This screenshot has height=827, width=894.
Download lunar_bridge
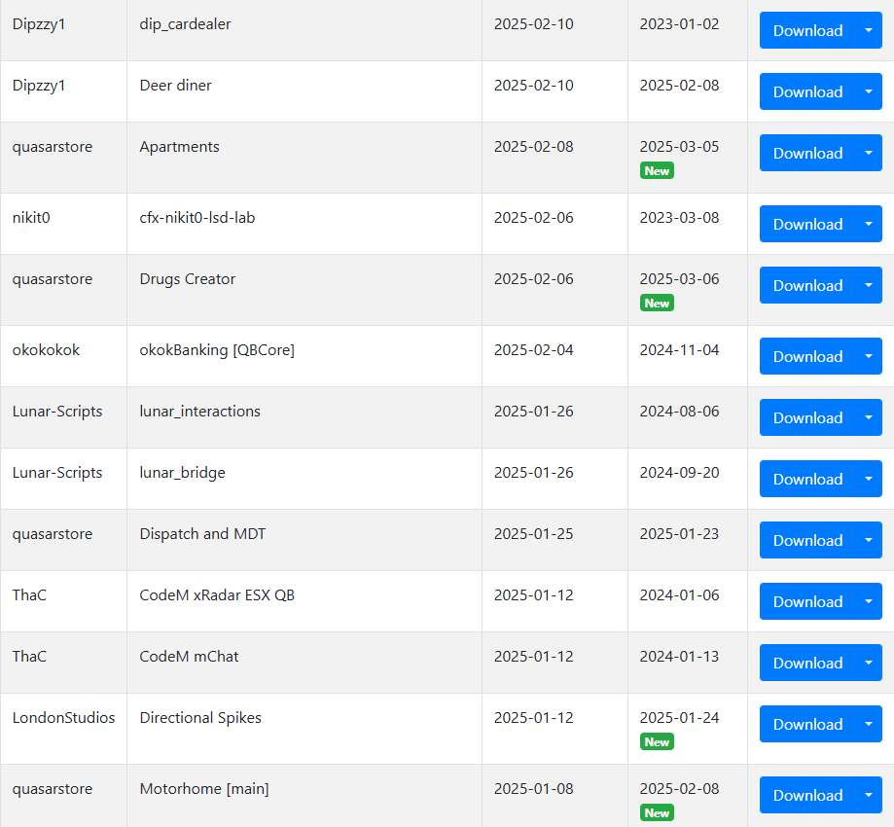pyautogui.click(x=807, y=479)
